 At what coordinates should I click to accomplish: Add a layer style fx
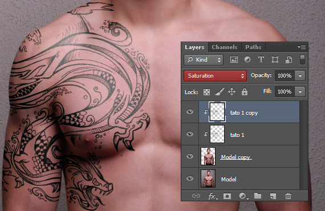(213, 196)
